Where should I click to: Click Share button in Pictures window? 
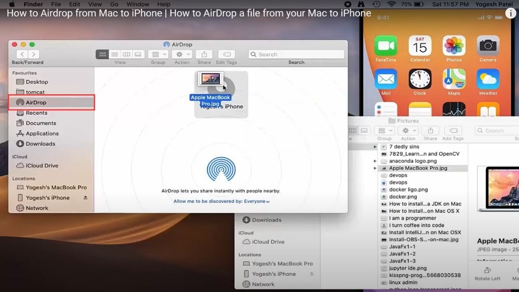pyautogui.click(x=430, y=131)
